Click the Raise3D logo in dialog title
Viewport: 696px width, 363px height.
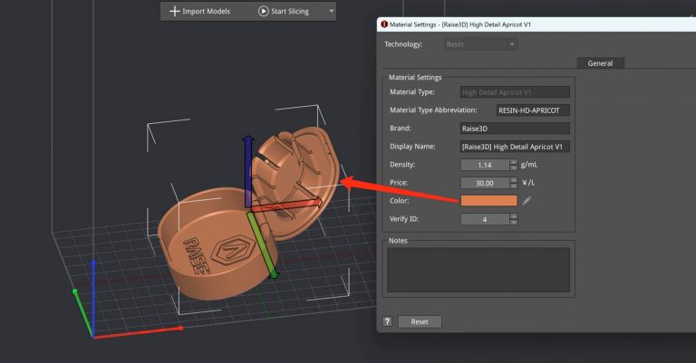(x=384, y=24)
